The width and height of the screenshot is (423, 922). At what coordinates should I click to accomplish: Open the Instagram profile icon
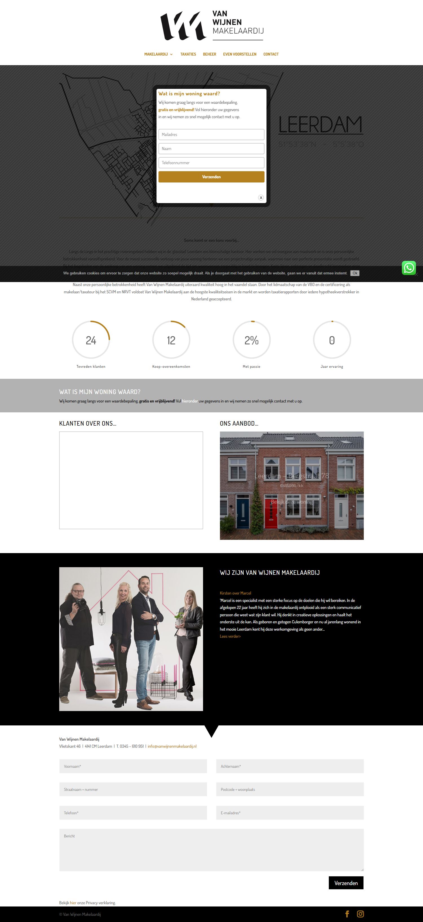pyautogui.click(x=360, y=914)
